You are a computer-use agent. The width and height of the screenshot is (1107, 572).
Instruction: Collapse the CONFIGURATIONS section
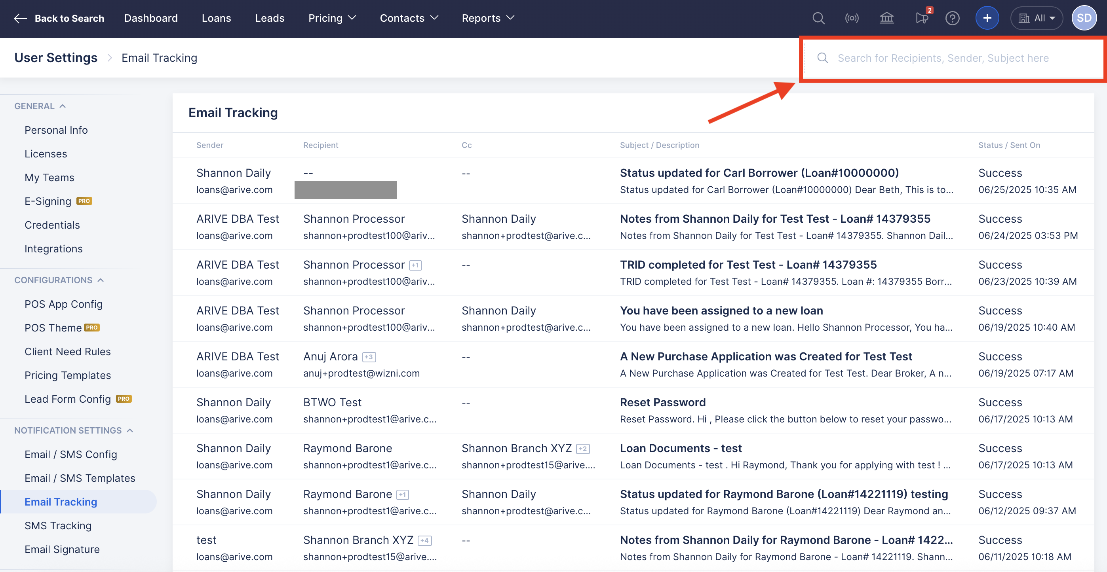[x=101, y=280]
